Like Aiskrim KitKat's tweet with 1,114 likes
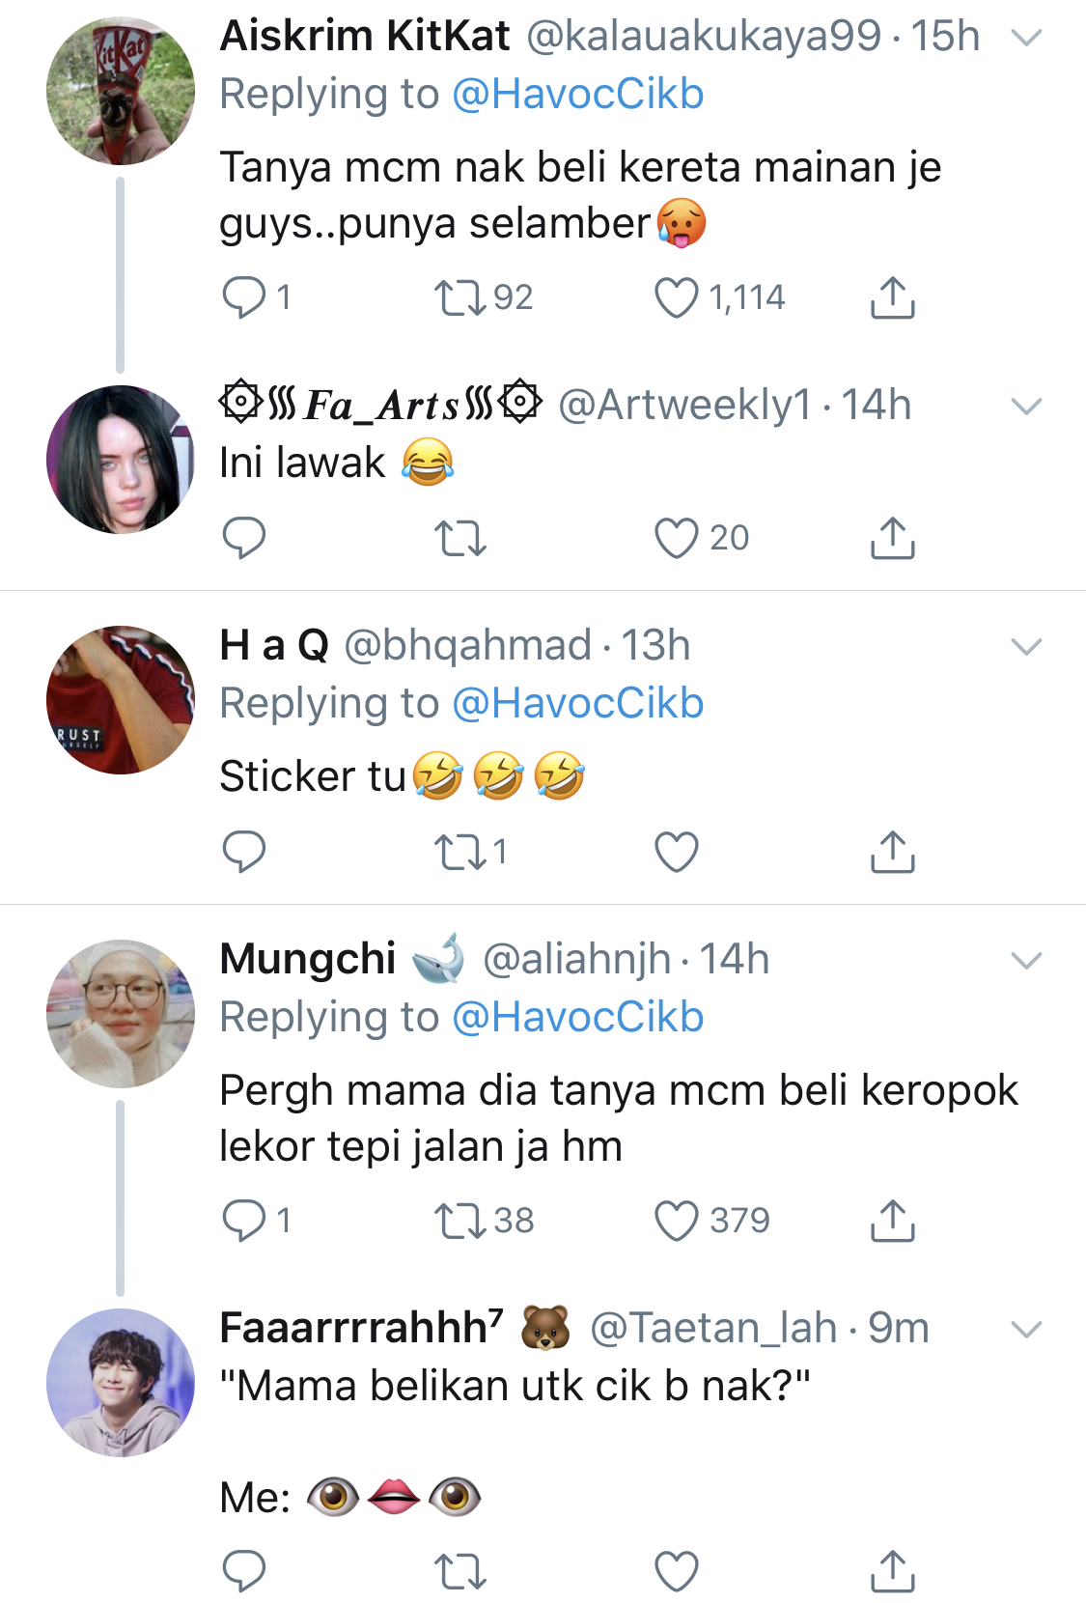This screenshot has width=1086, height=1603. point(676,297)
